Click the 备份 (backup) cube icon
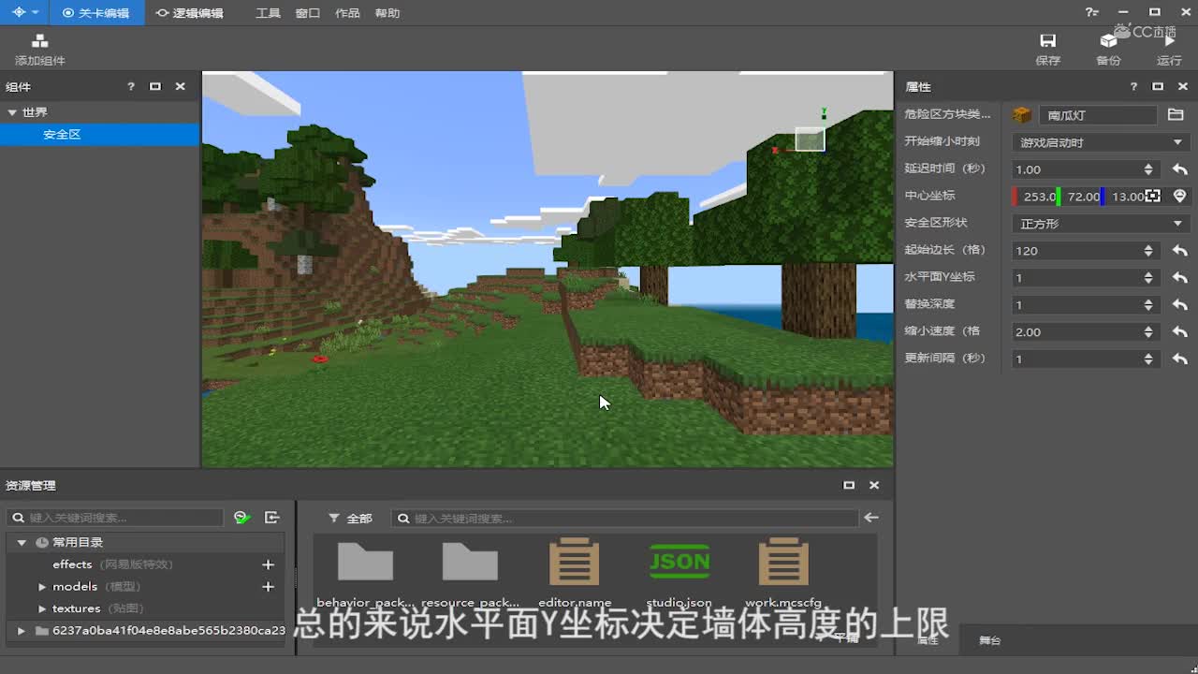Image resolution: width=1198 pixels, height=674 pixels. pyautogui.click(x=1108, y=41)
